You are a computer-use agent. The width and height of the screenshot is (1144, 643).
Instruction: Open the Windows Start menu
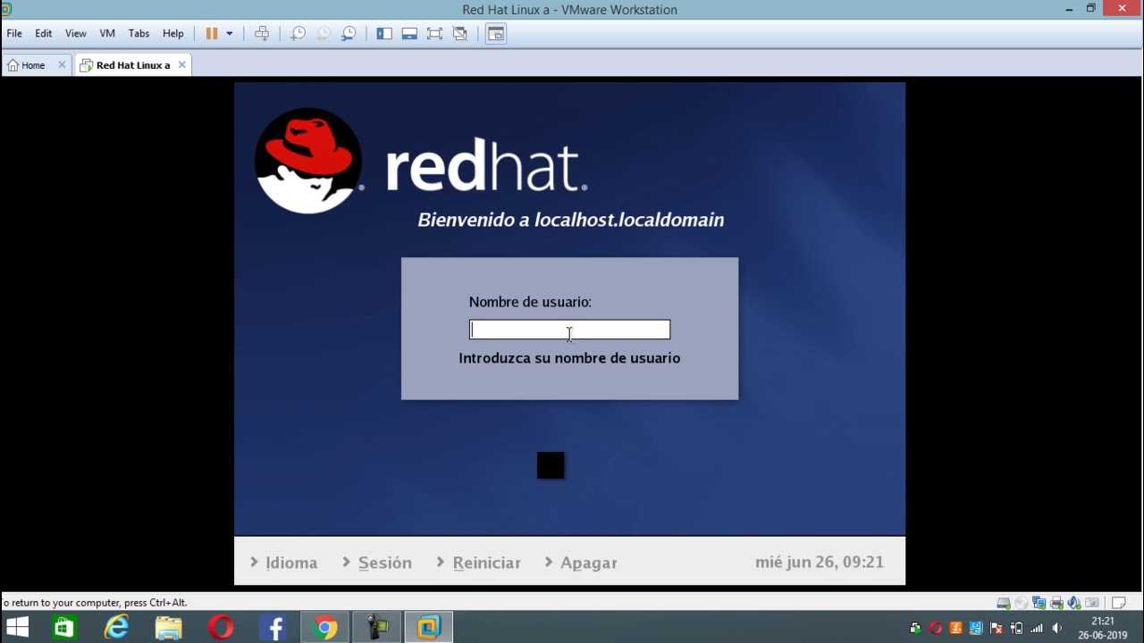(17, 628)
